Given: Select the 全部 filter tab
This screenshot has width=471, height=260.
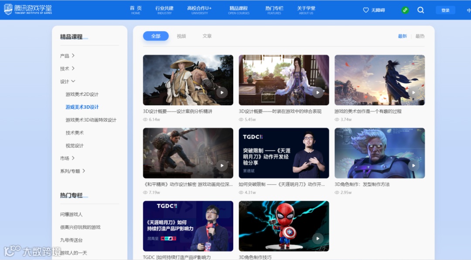Looking at the screenshot, I should pyautogui.click(x=156, y=36).
